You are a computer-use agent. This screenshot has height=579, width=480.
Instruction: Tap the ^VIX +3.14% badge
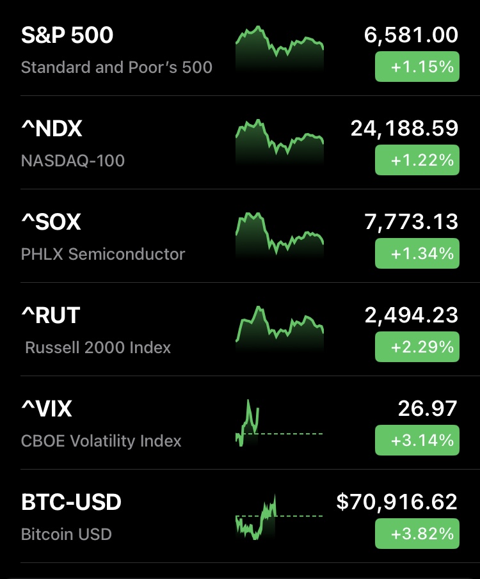coord(417,440)
